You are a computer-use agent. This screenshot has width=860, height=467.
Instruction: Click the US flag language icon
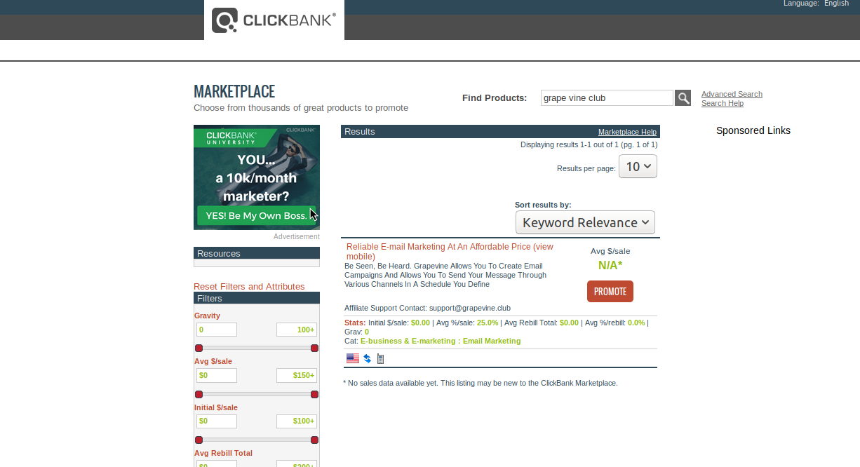click(x=353, y=358)
